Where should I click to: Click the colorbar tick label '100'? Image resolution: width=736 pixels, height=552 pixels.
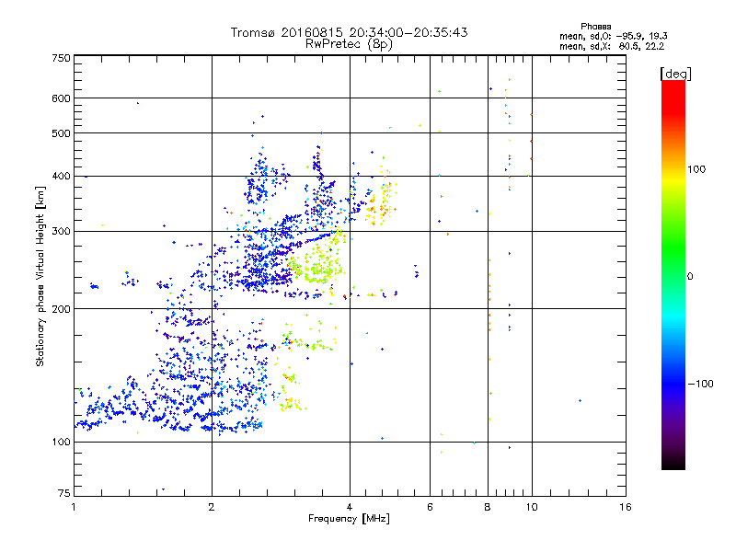696,169
